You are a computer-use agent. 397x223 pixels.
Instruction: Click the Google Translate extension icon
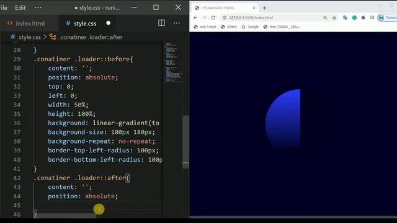tap(345, 18)
